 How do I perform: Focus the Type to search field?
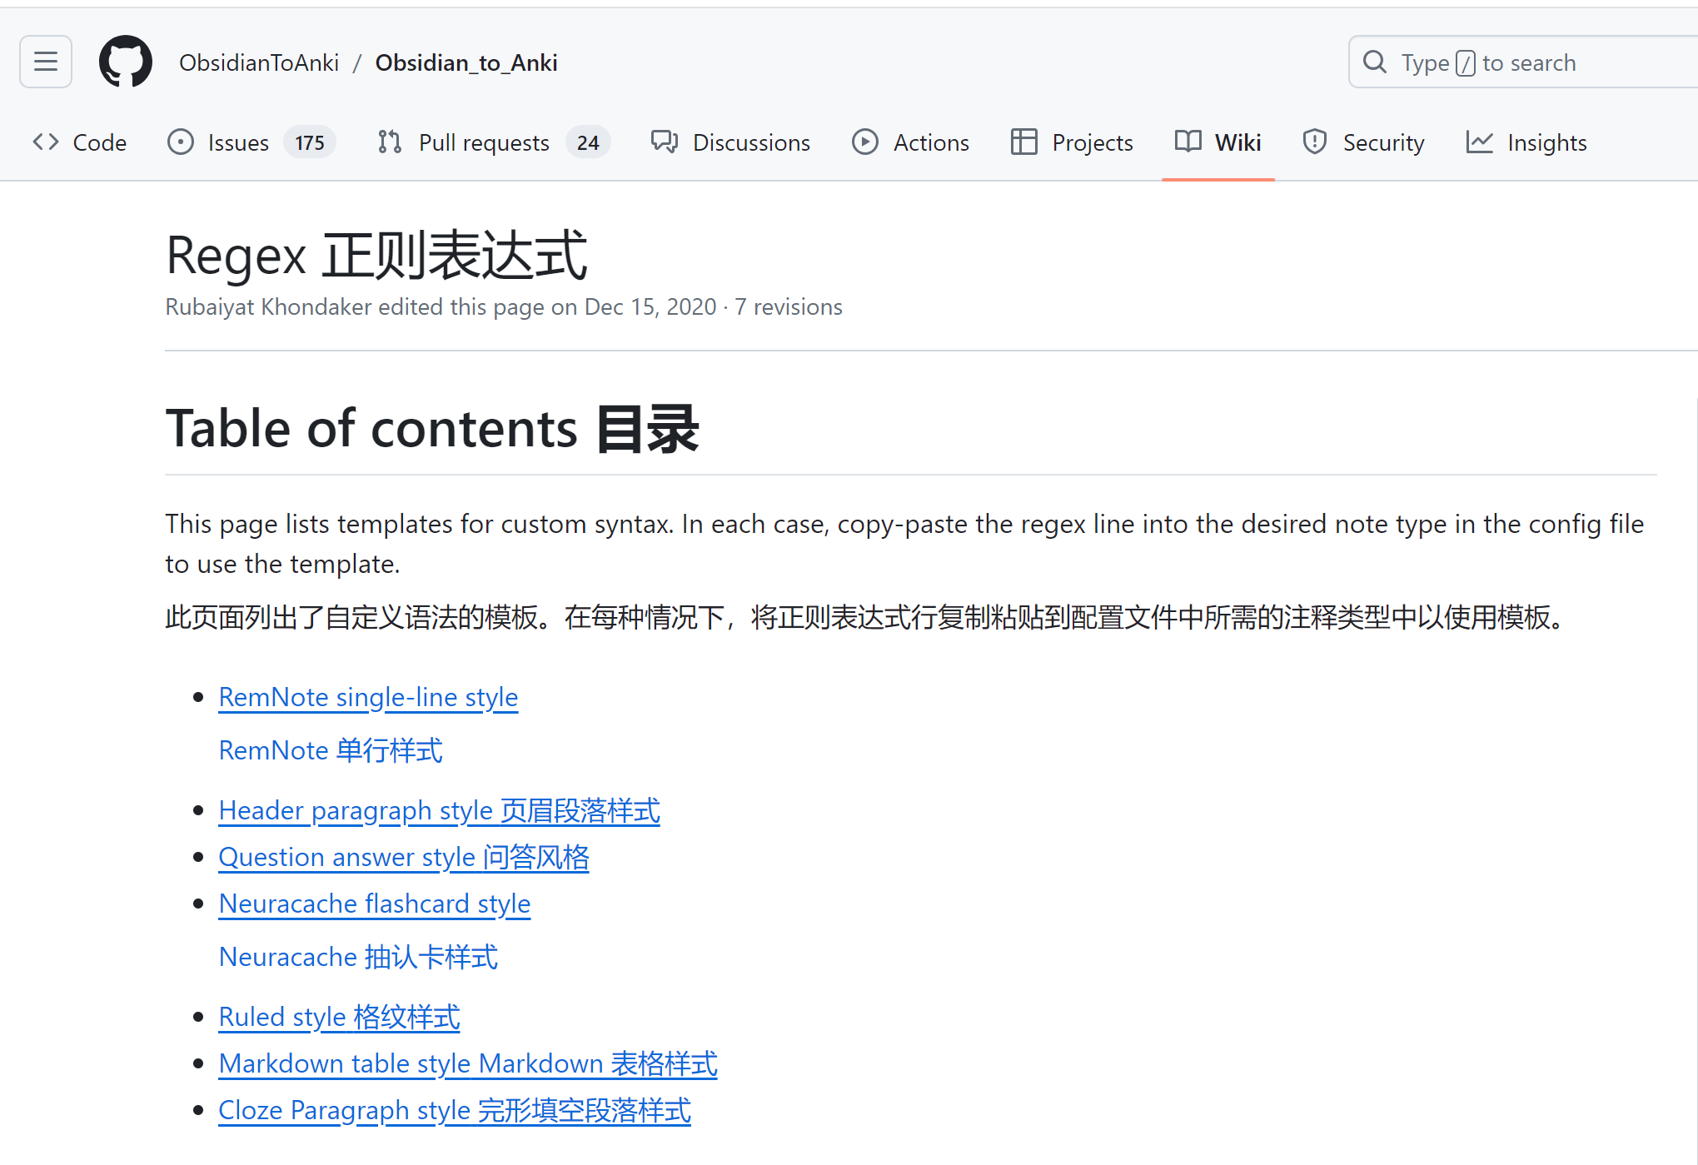pos(1541,62)
